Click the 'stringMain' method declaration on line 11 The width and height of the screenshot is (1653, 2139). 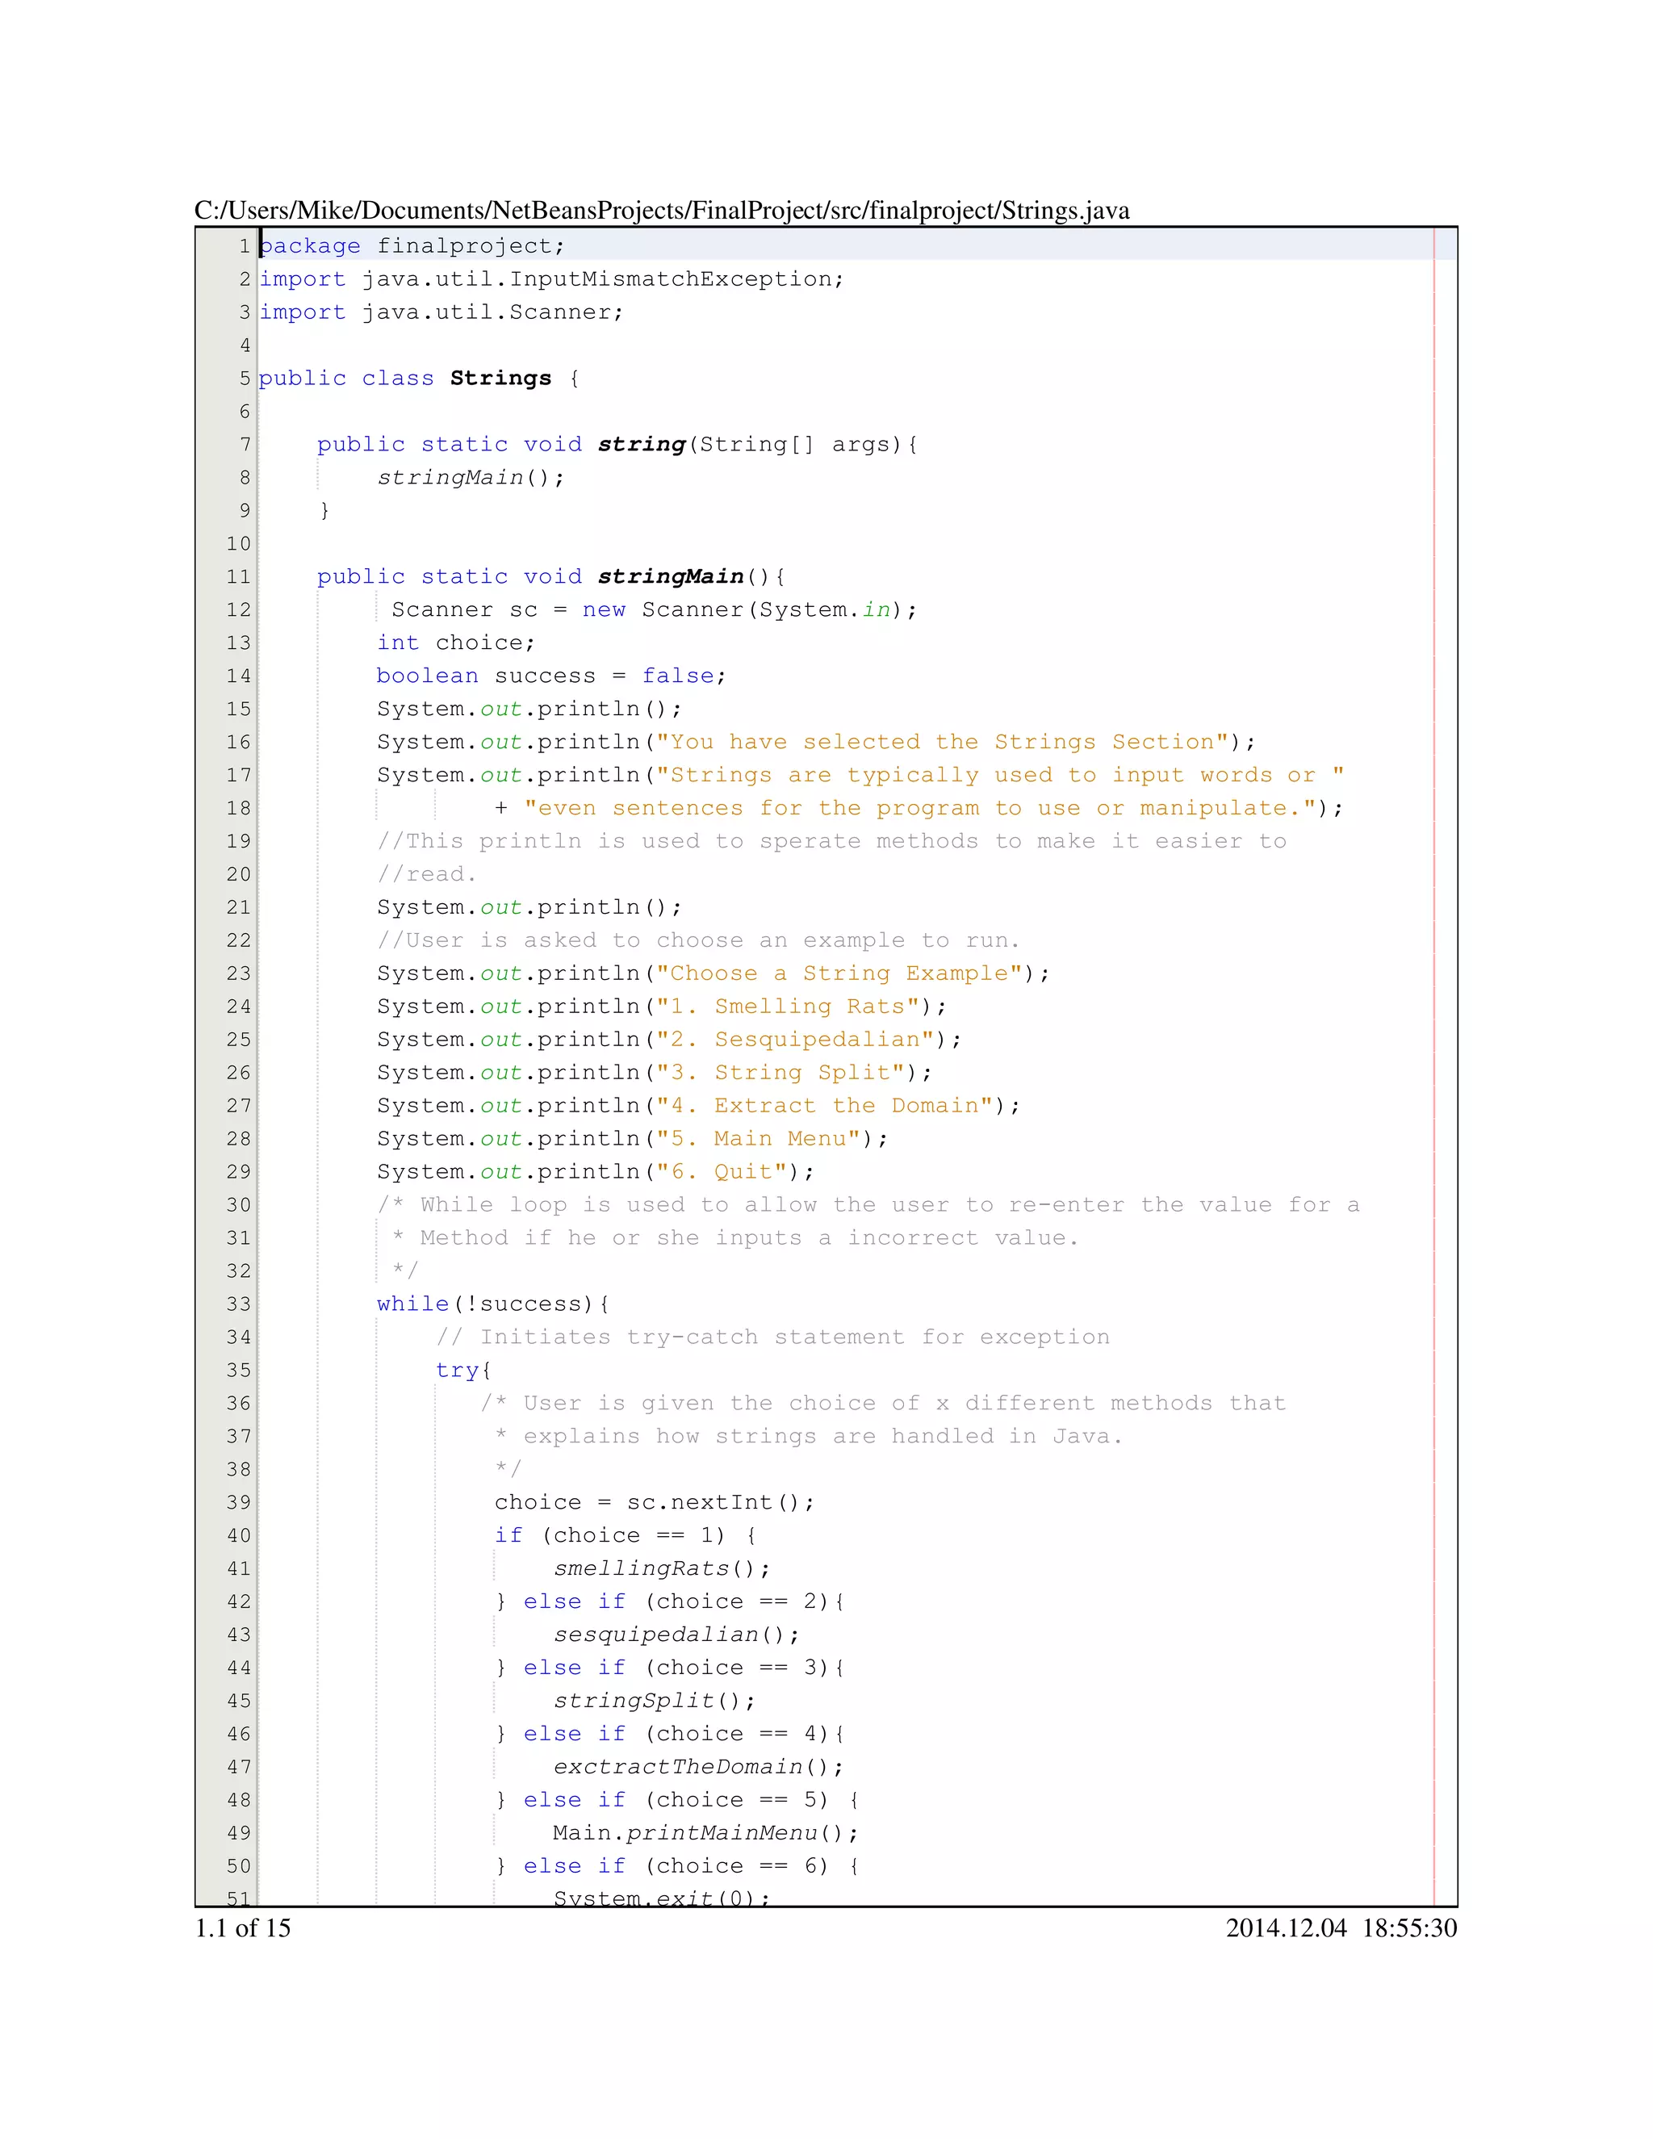click(x=671, y=577)
